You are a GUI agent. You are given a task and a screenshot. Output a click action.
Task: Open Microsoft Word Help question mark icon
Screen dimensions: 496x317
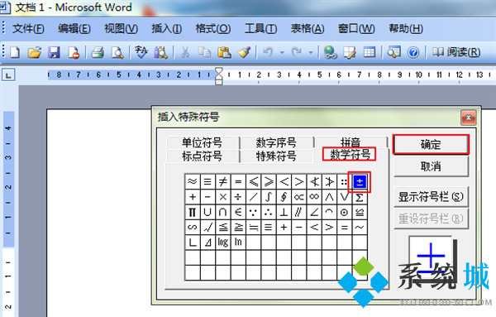[413, 52]
